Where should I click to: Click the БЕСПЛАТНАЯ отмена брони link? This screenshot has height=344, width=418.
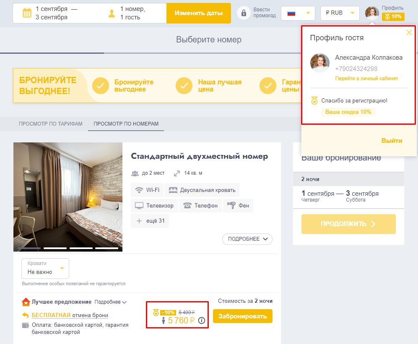pos(70,315)
